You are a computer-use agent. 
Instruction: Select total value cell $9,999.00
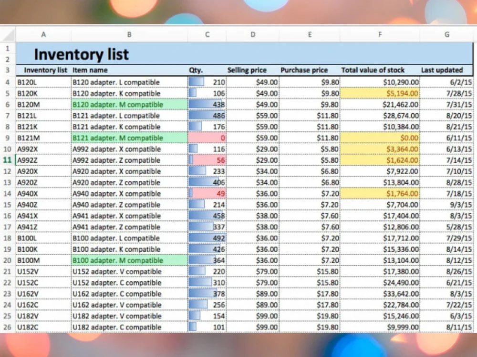380,327
